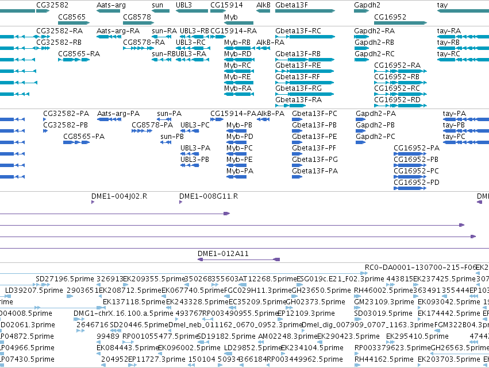Viewport: 489px width, 368px height.
Task: Select transcript UBL3-RC
Action: point(193,48)
